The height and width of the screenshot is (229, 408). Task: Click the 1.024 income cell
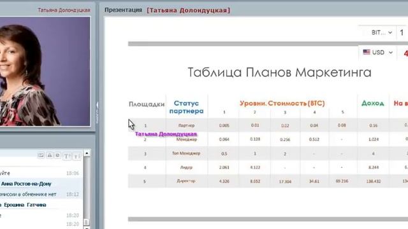tap(374, 139)
